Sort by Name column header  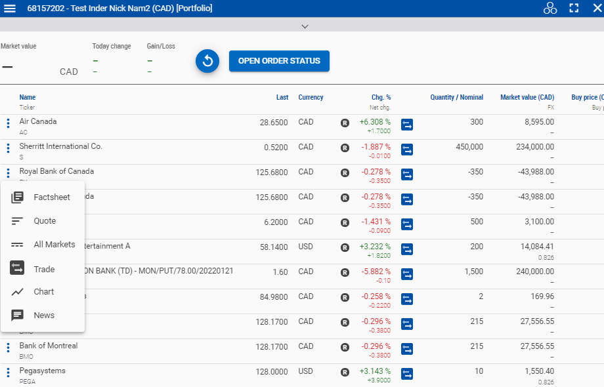click(28, 97)
